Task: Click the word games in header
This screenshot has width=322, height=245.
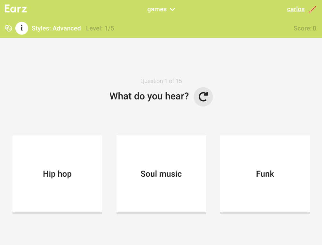Action: (x=157, y=9)
